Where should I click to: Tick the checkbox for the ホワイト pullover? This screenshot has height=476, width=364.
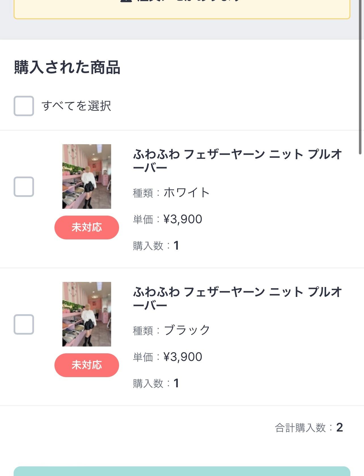tap(24, 187)
